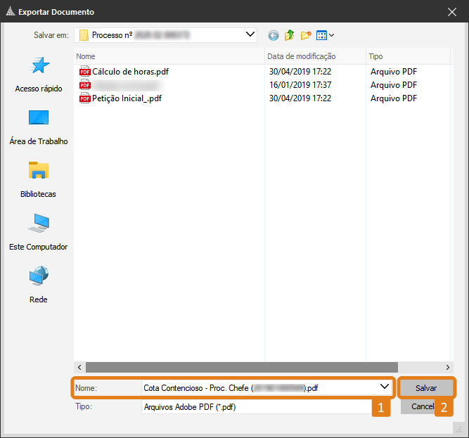The image size is (469, 438).
Task: Open the Rede network location
Action: [39, 285]
